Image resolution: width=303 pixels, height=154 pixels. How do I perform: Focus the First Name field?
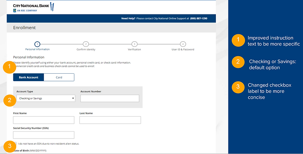point(44,120)
